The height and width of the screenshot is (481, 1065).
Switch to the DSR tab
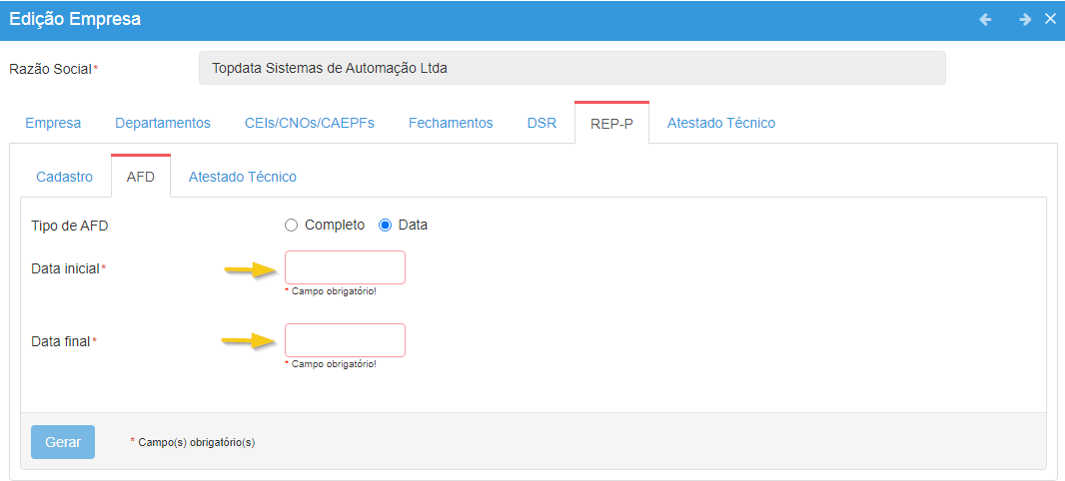[x=541, y=123]
